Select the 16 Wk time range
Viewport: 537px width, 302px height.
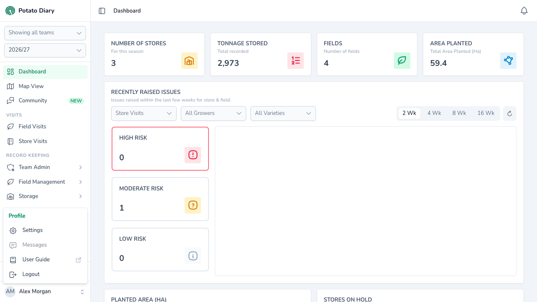pos(486,113)
